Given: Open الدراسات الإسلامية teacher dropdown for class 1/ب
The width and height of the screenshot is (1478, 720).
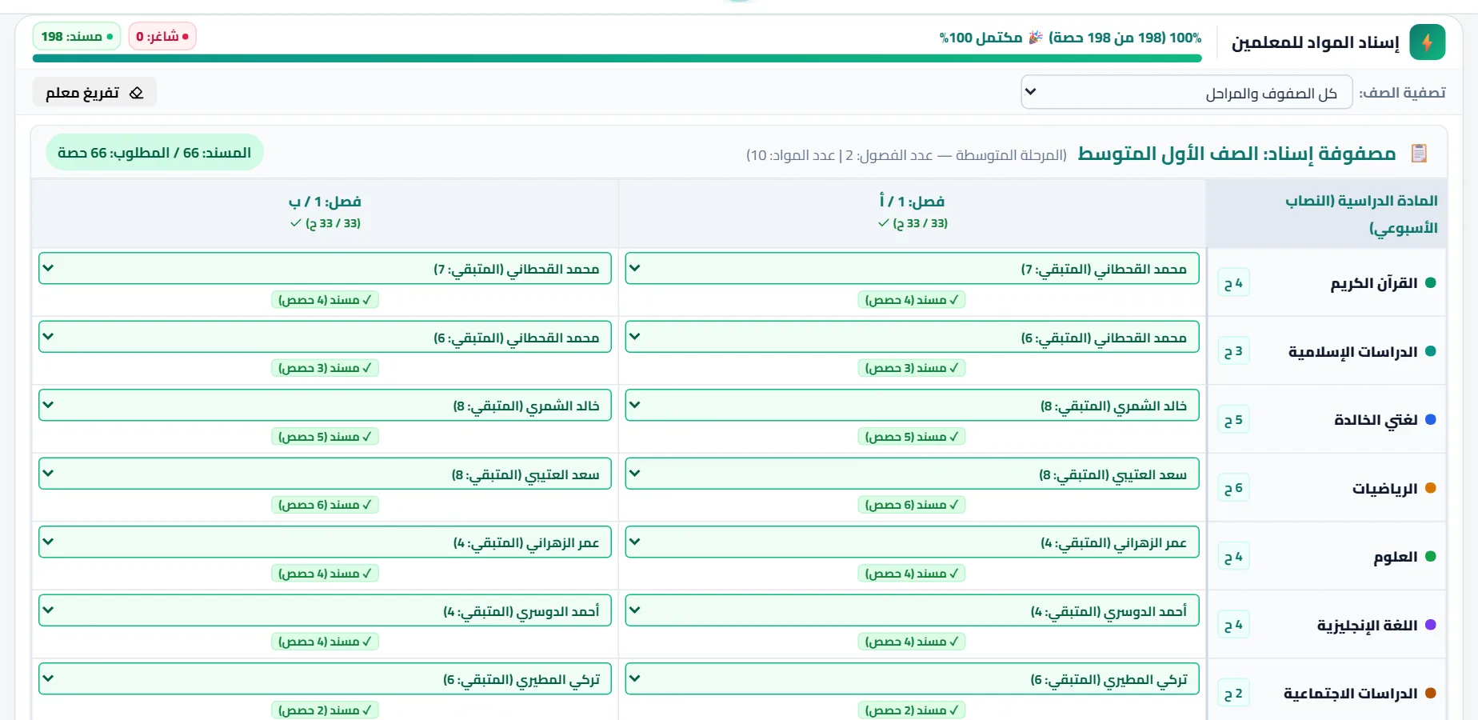Looking at the screenshot, I should 325,337.
